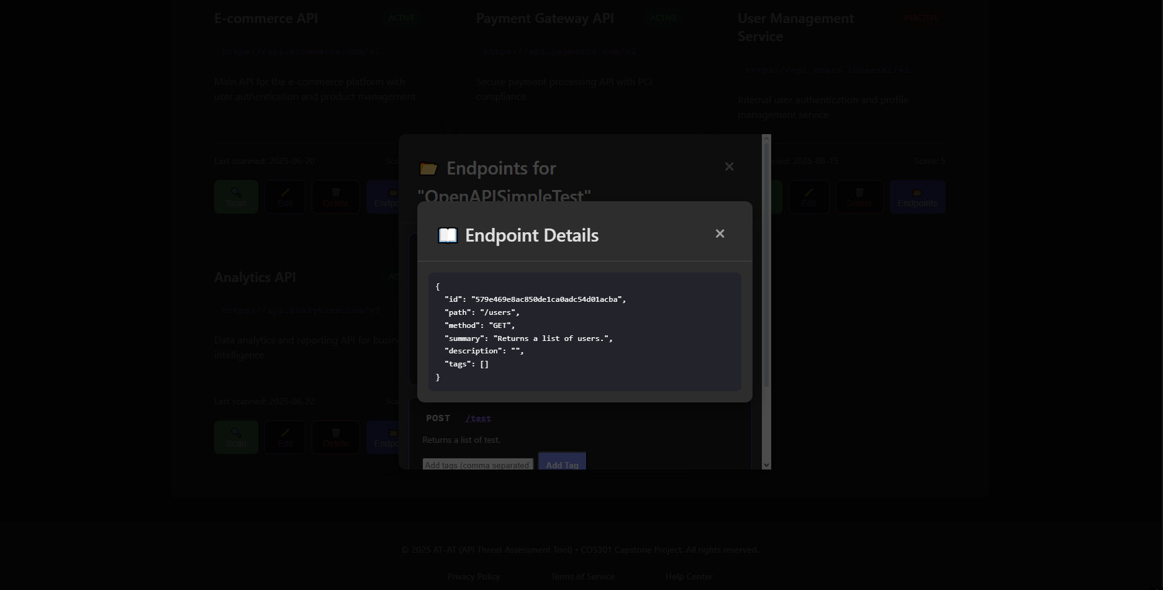Click 'Last scanned: 2025-06-20' text
The width and height of the screenshot is (1163, 590).
[265, 161]
